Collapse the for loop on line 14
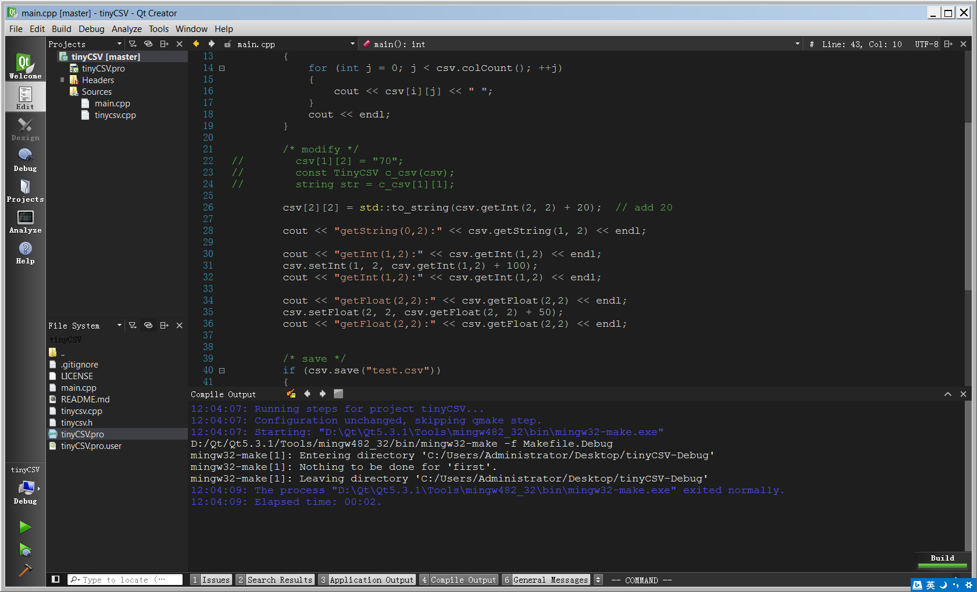Viewport: 977px width, 592px height. (222, 68)
